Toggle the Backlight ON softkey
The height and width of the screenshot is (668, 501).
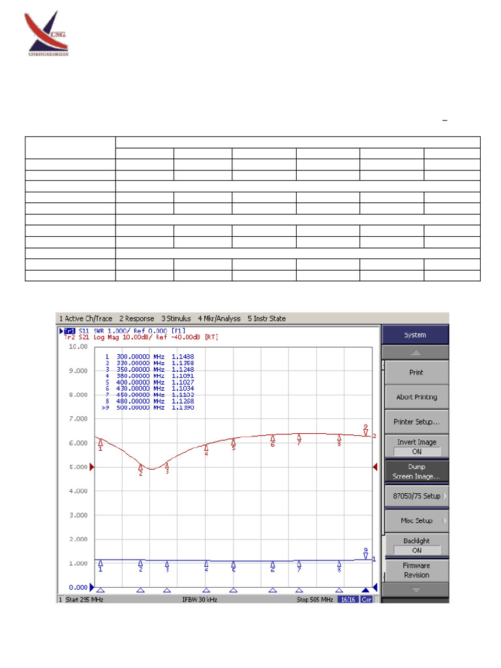tap(416, 545)
